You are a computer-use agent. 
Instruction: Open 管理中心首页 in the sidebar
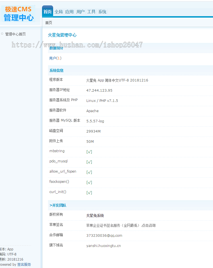(x=16, y=34)
